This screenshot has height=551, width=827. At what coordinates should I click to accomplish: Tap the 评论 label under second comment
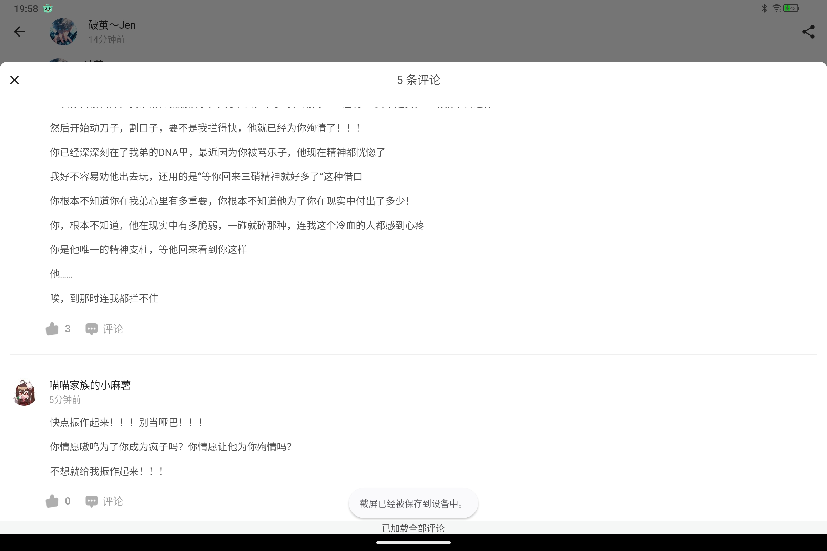coord(113,501)
